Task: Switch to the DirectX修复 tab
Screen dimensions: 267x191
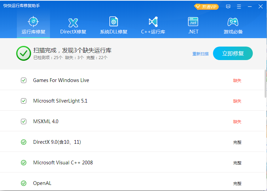Action: coord(73,25)
